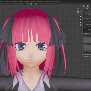Expand the コレクション panel
Viewport: 91px width, 91px height.
[x=87, y=55]
